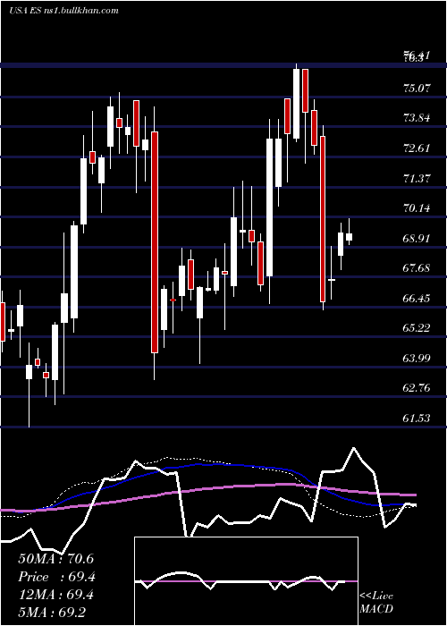Click the last white candlestick on the right

point(350,233)
